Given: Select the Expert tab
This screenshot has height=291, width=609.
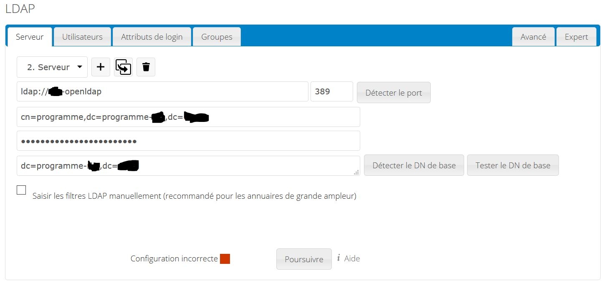Looking at the screenshot, I should (x=576, y=37).
